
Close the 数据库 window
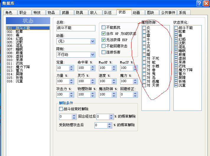pos(206,3)
